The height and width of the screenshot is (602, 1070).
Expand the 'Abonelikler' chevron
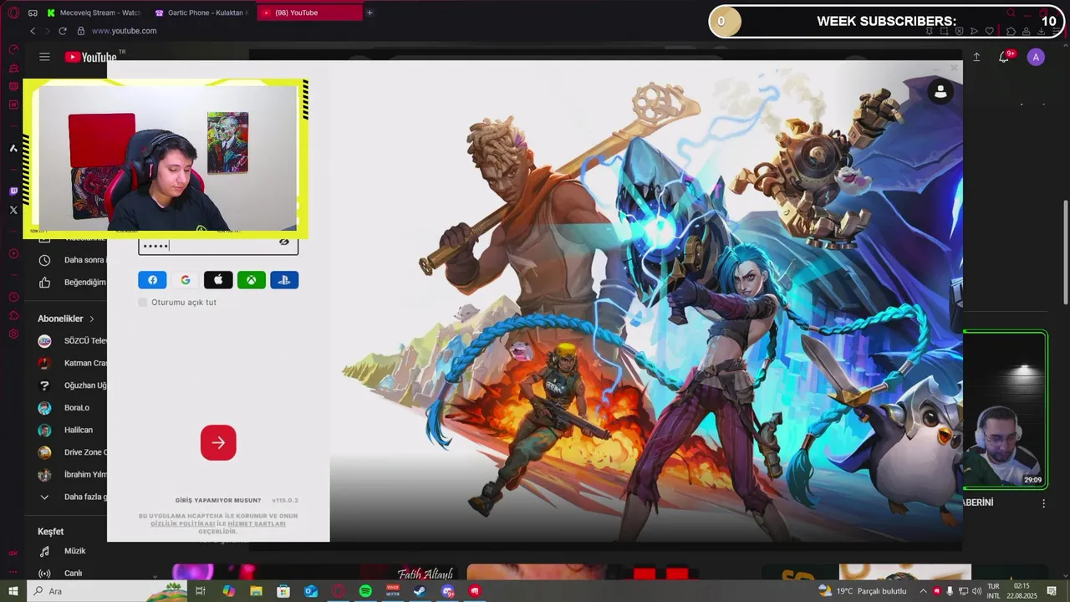point(92,319)
